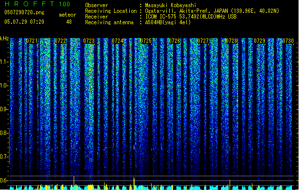Click the tallest yellow power spike near 0722

(x=74, y=183)
